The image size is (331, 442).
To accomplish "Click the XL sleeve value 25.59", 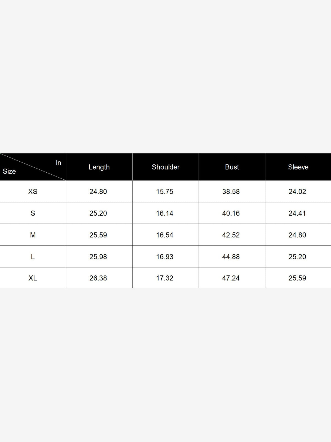I will coord(297,278).
